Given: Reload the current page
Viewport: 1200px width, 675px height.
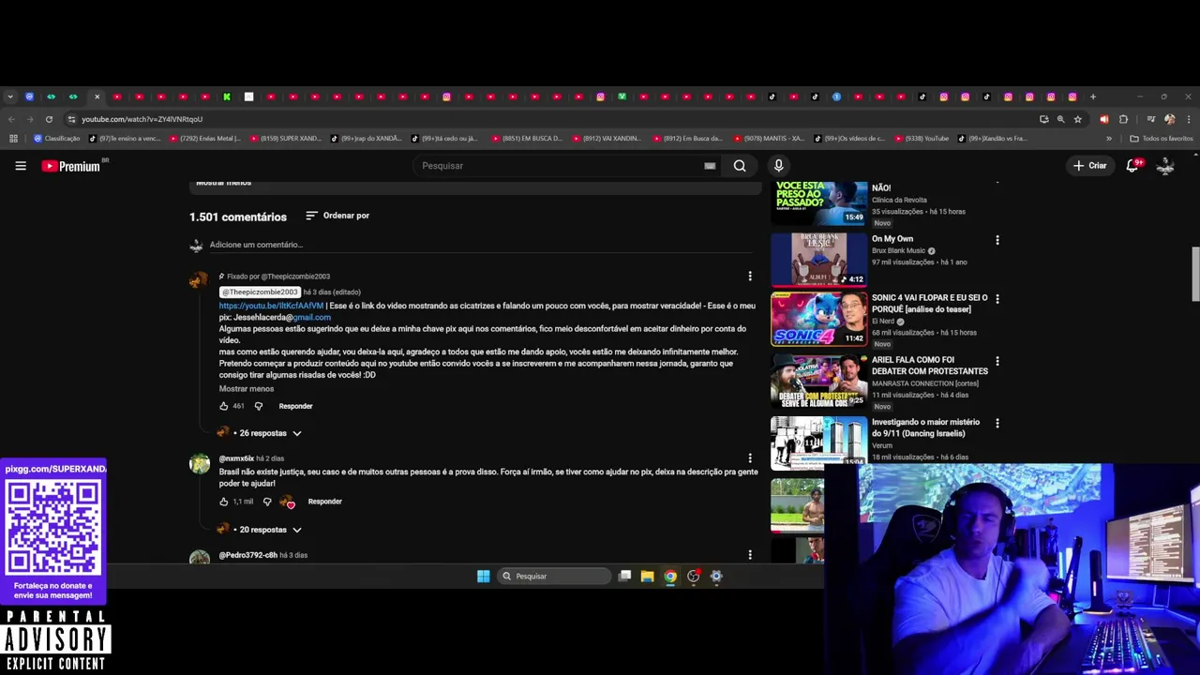Looking at the screenshot, I should 49,119.
